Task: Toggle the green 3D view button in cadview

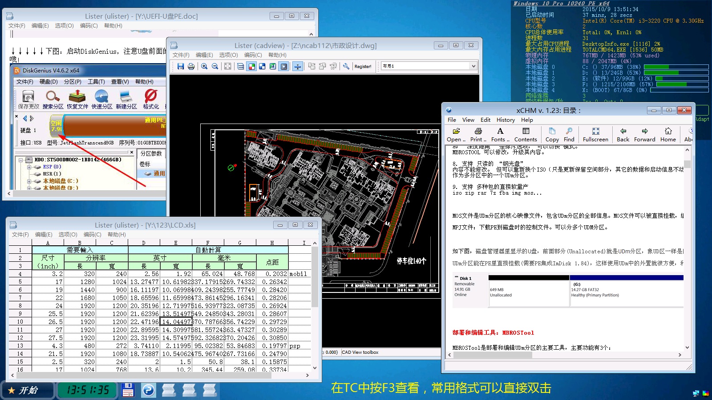Action: click(273, 66)
